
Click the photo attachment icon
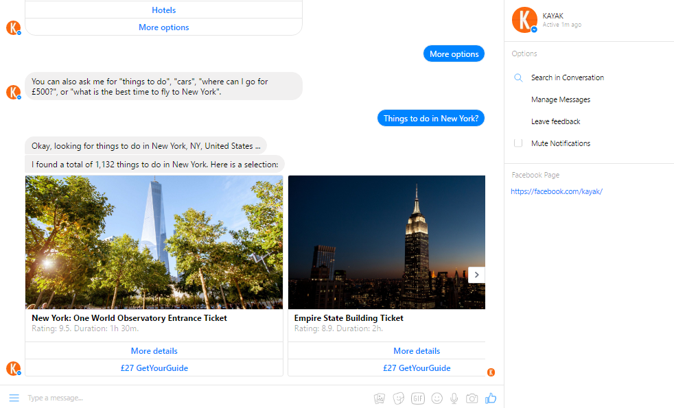click(x=380, y=398)
